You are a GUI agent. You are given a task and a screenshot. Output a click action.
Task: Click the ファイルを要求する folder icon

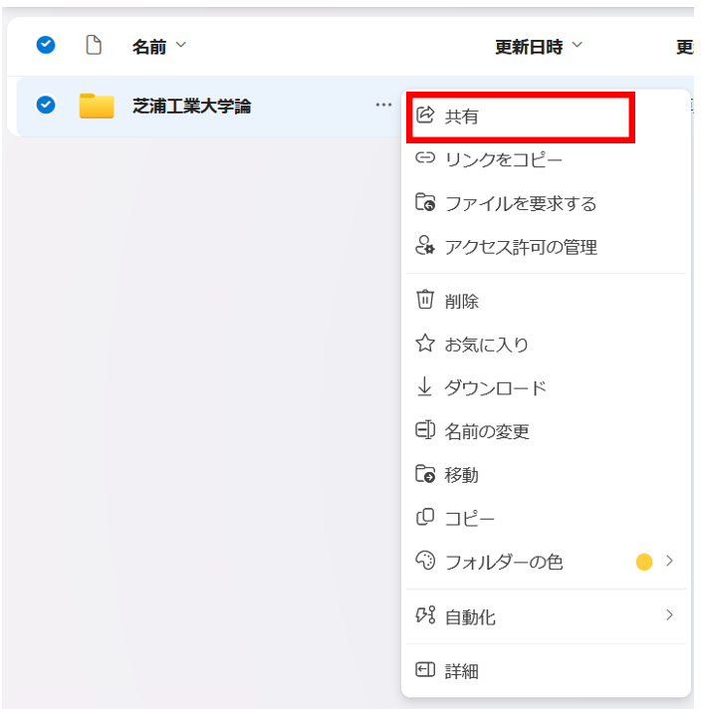point(425,203)
